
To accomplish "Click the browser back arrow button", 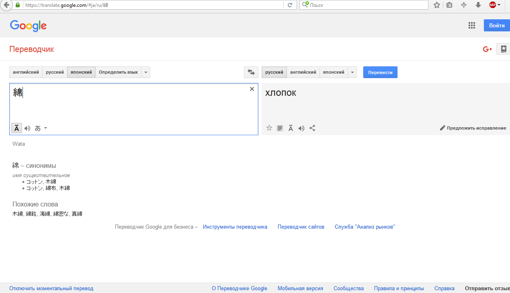I will tap(6, 5).
